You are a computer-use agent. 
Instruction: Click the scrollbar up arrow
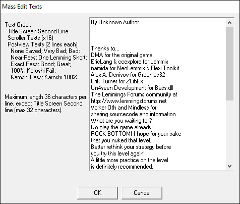tap(229, 23)
